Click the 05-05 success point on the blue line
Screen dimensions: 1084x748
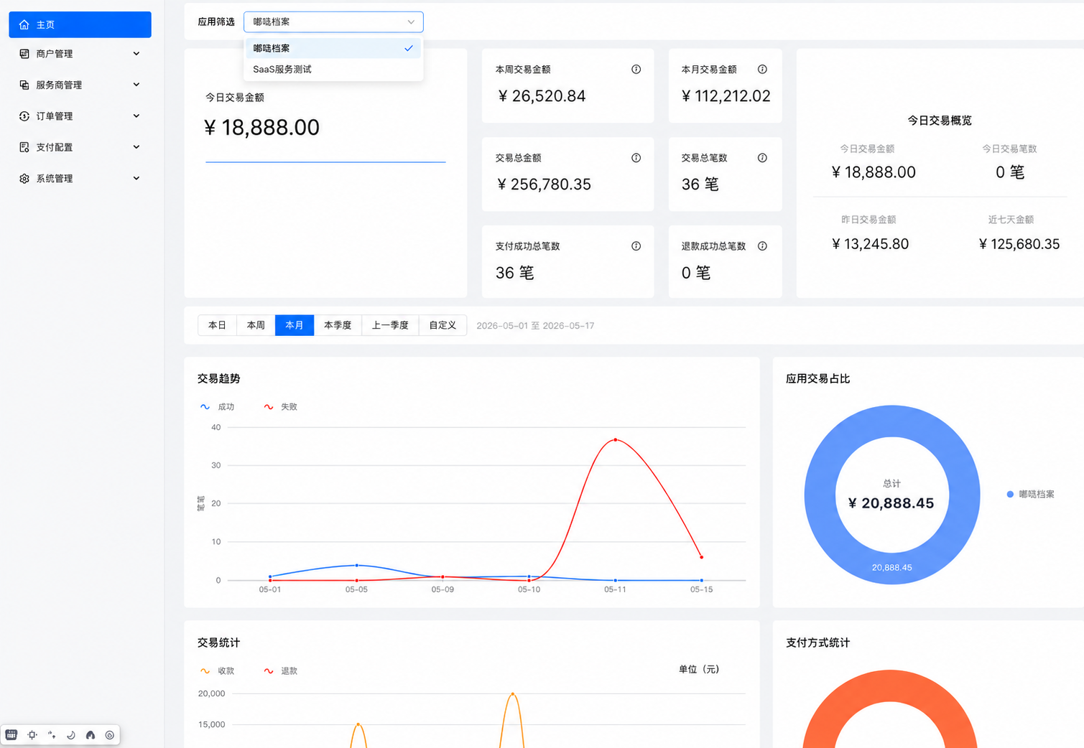[357, 566]
